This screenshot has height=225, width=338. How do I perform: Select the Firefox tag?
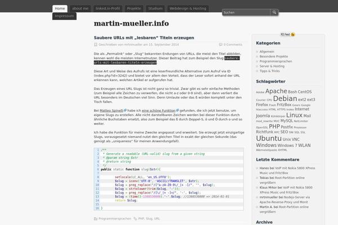pos(262,105)
